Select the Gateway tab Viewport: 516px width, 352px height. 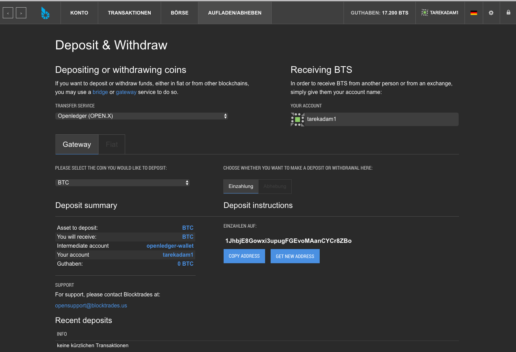coord(77,144)
